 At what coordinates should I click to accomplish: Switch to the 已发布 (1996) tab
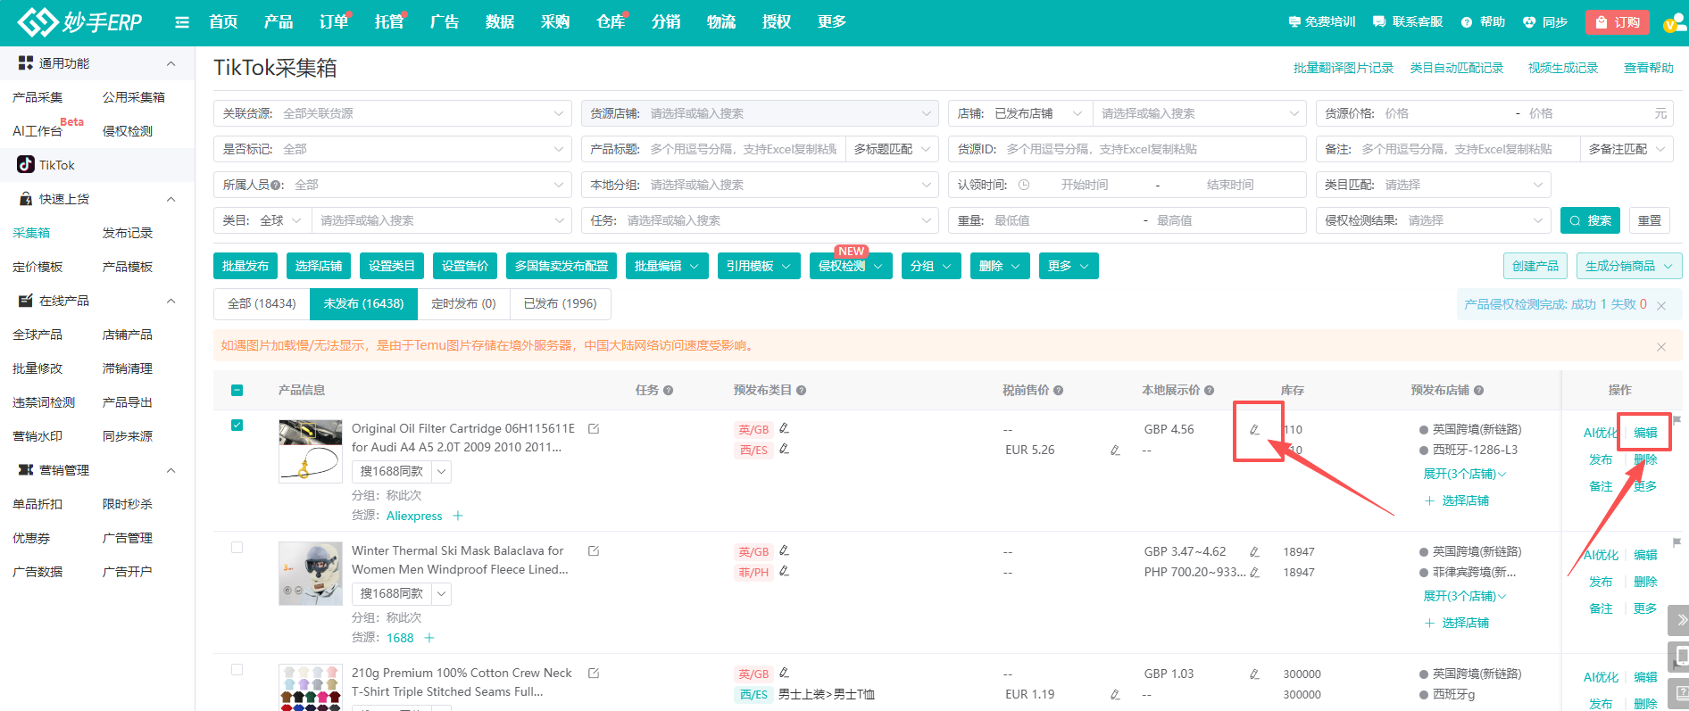coord(560,303)
